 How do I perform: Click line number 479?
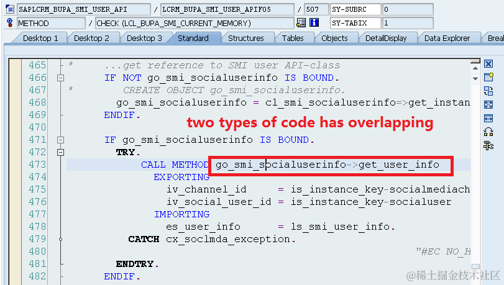38,240
